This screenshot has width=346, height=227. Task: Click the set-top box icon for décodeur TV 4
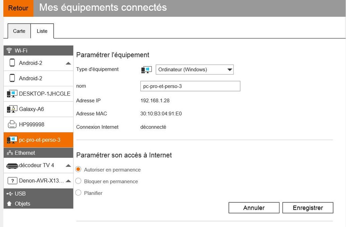click(12, 166)
